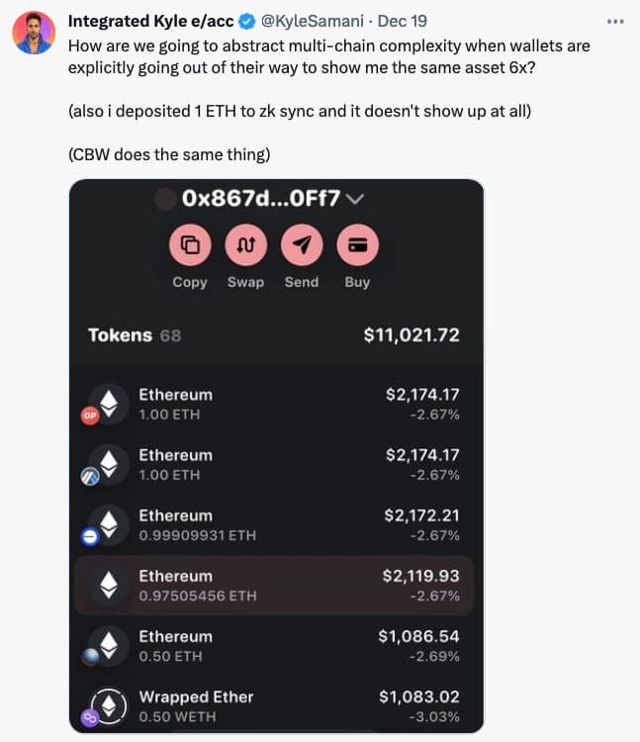The image size is (640, 742).
Task: Select the 0.50 ETH Ethereum row
Action: coord(274,646)
